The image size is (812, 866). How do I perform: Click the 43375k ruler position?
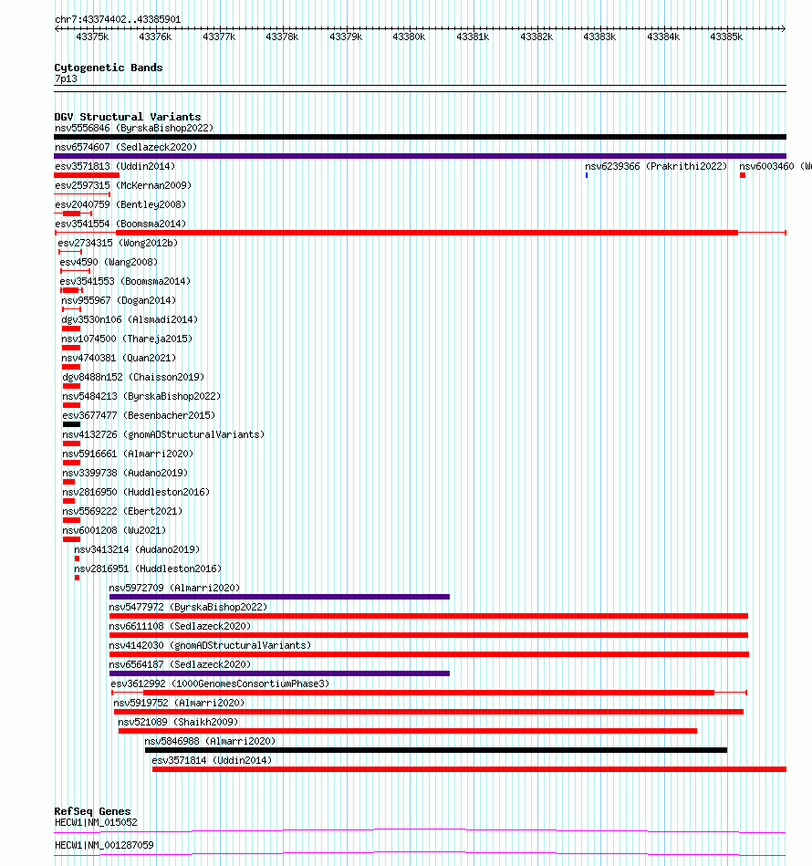pos(92,37)
